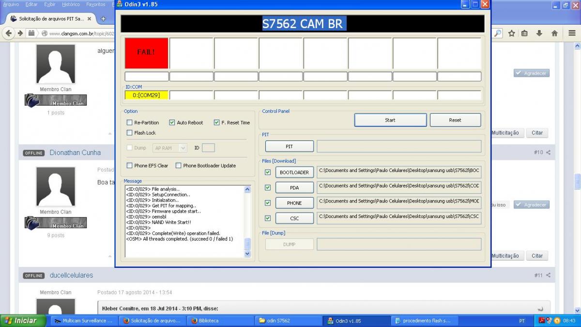Click the PT language indicator in taskbar
This screenshot has width=581, height=327.
pyautogui.click(x=522, y=321)
